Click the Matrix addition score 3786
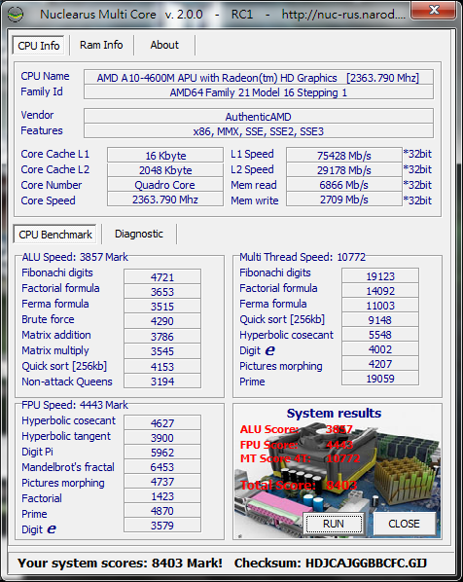 [x=162, y=337]
